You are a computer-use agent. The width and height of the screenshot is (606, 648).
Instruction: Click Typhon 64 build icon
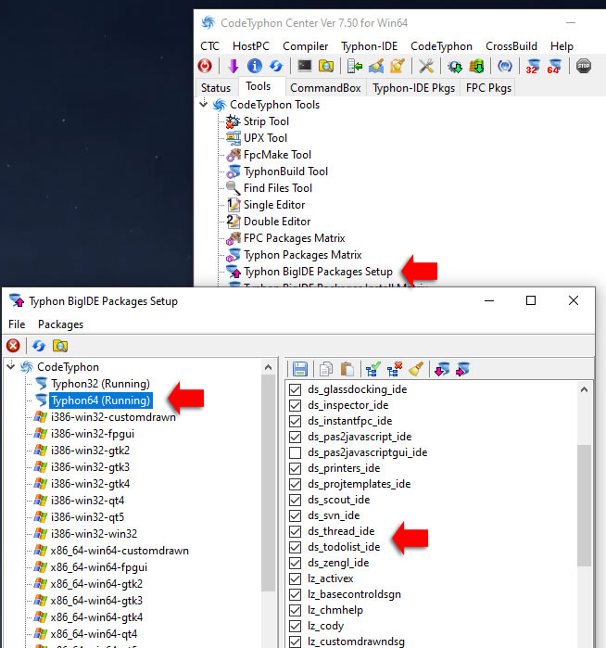554,66
